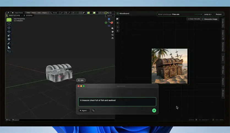Open the View menu
This screenshot has width=230, height=133.
[x=28, y=13]
